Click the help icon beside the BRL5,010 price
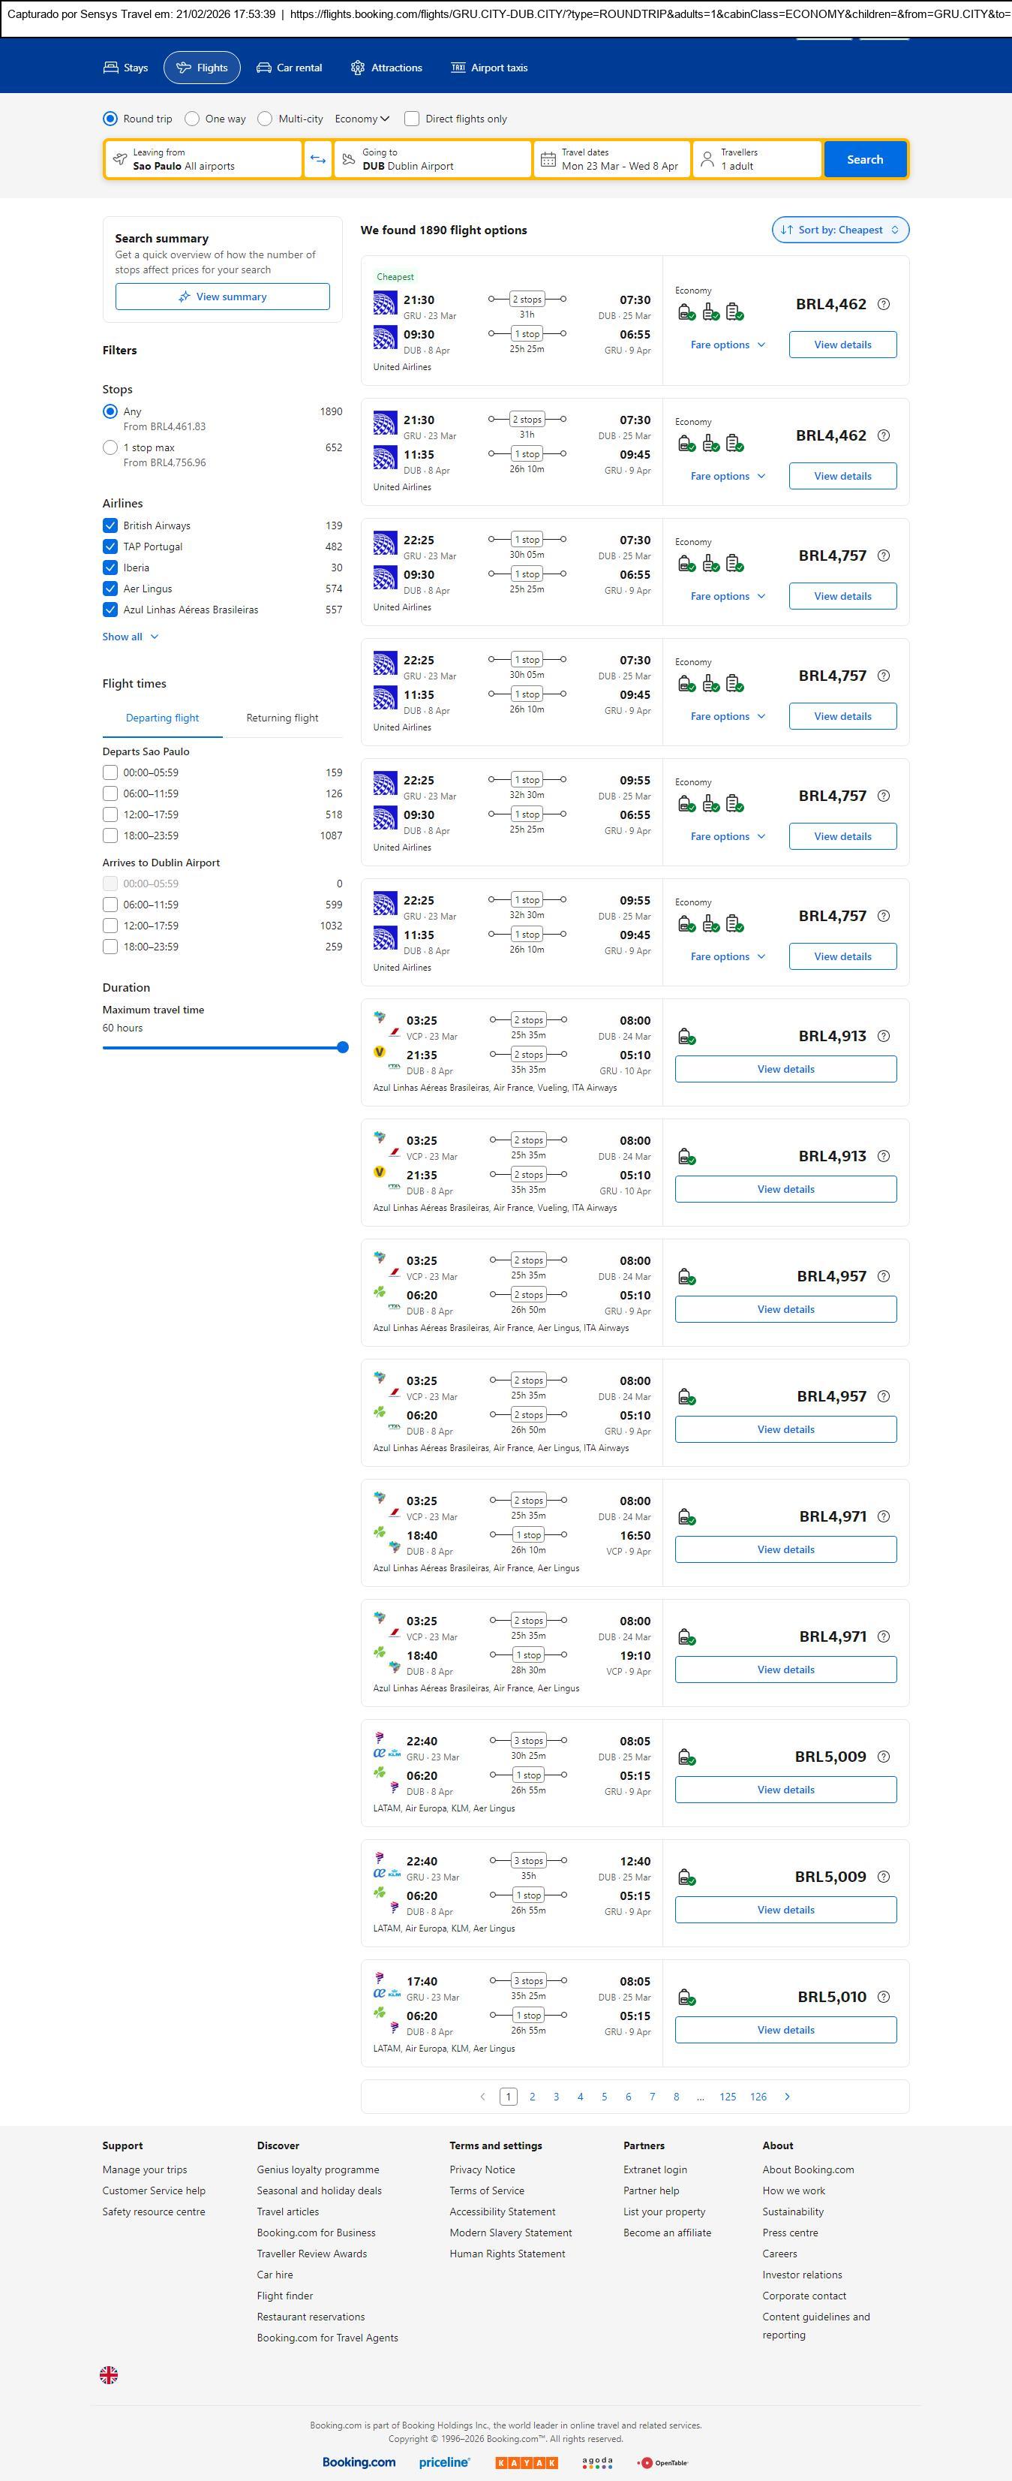 point(883,1997)
